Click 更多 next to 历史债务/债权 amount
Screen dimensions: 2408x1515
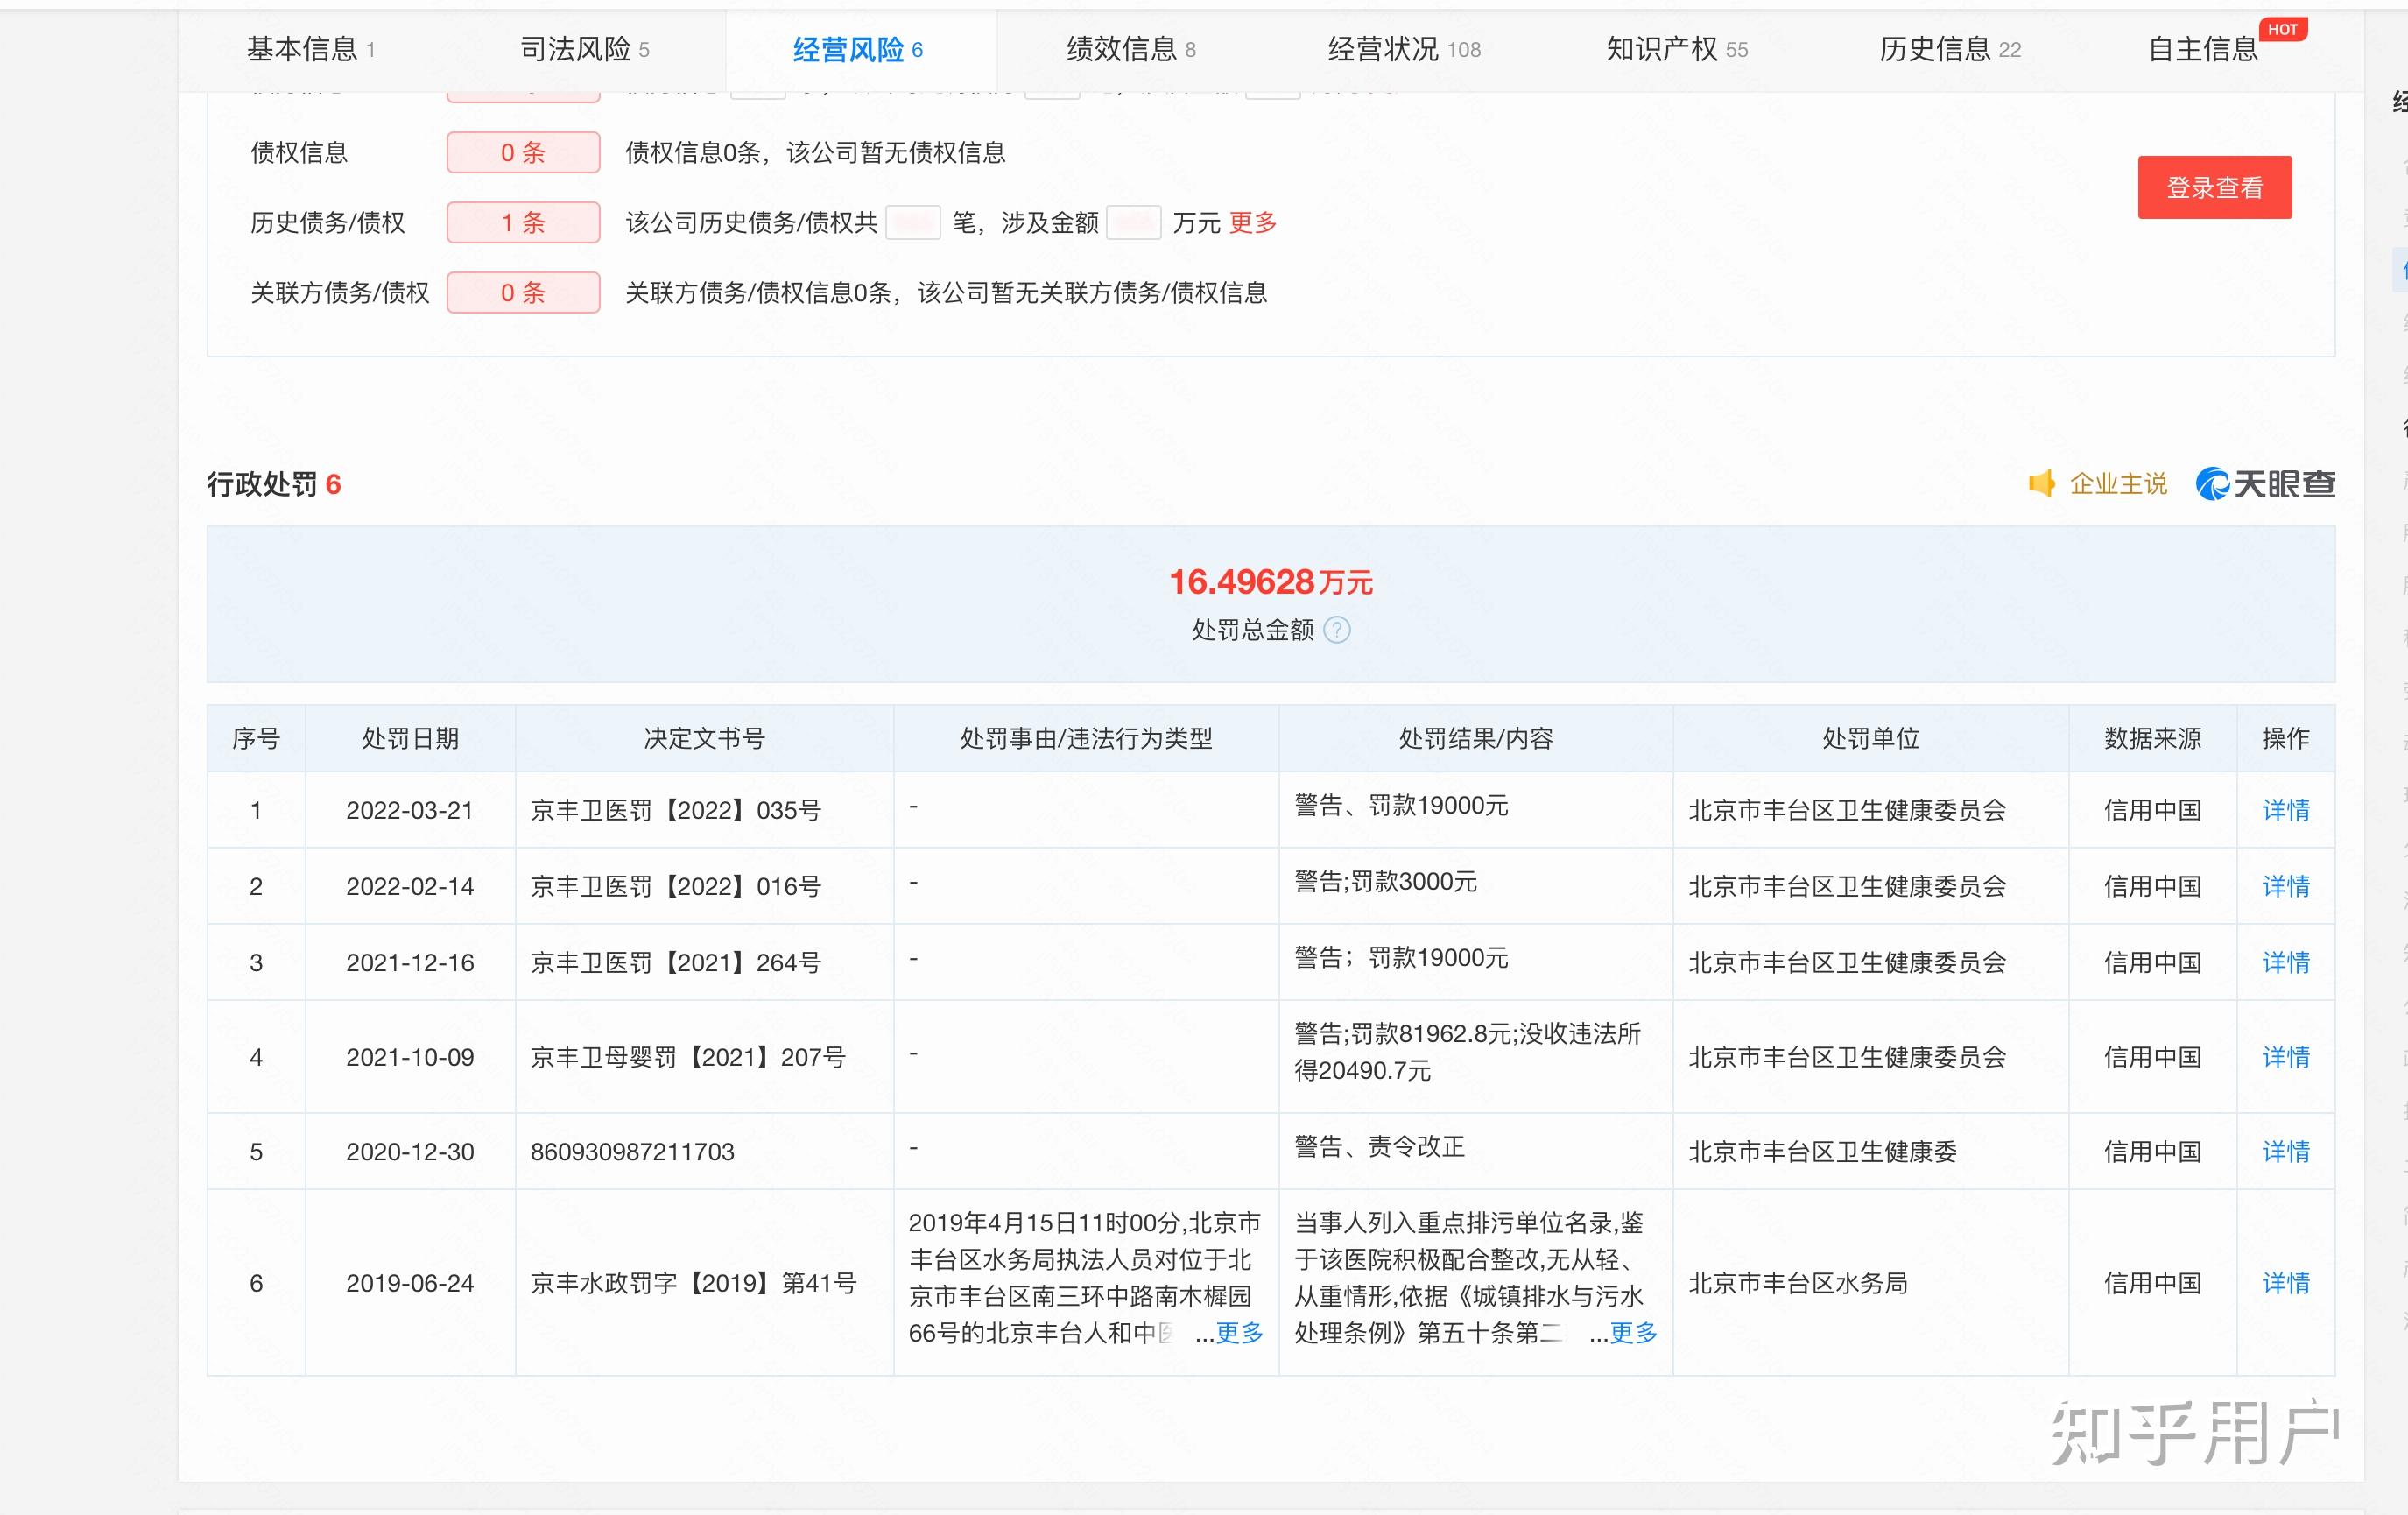pyautogui.click(x=1256, y=223)
